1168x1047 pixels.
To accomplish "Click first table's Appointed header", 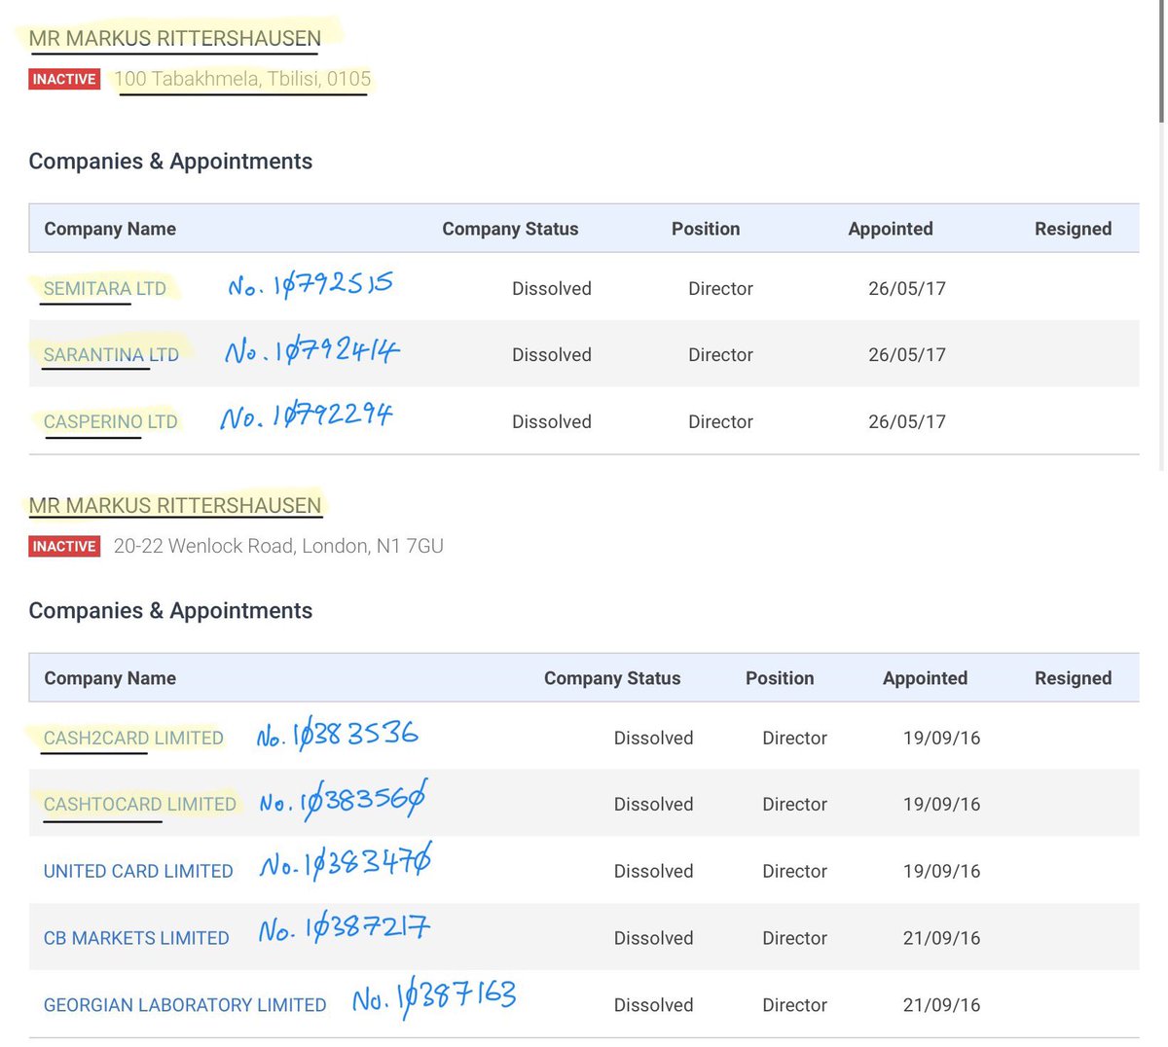I will [x=891, y=229].
